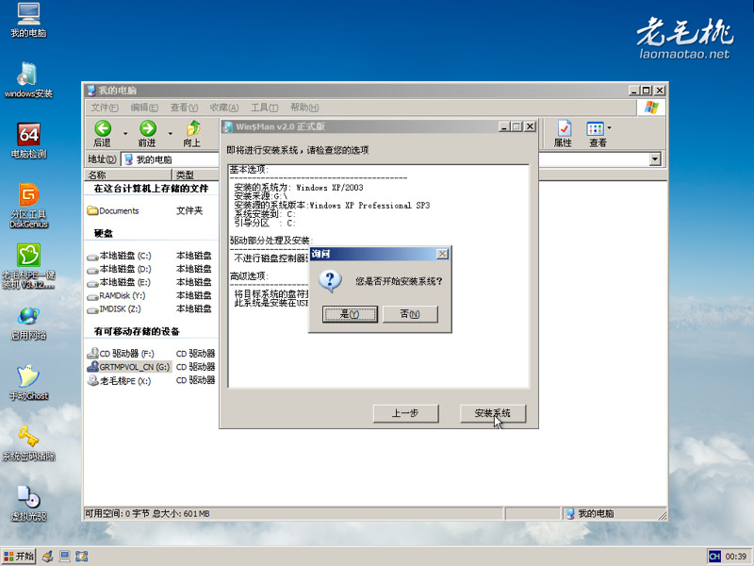Expand the address bar dropdown
The width and height of the screenshot is (754, 566).
point(655,159)
